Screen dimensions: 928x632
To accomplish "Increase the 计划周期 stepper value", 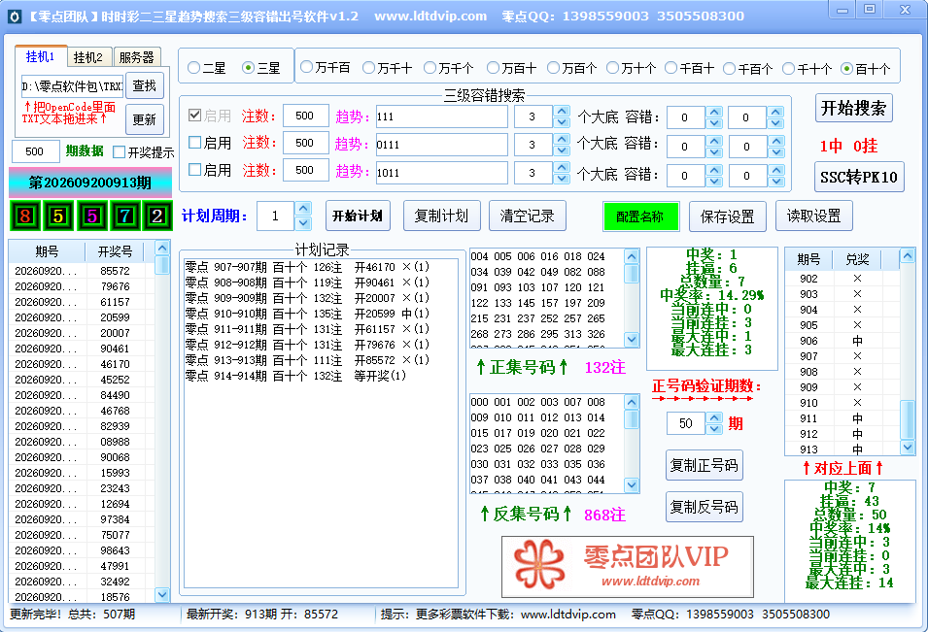I will pyautogui.click(x=303, y=209).
